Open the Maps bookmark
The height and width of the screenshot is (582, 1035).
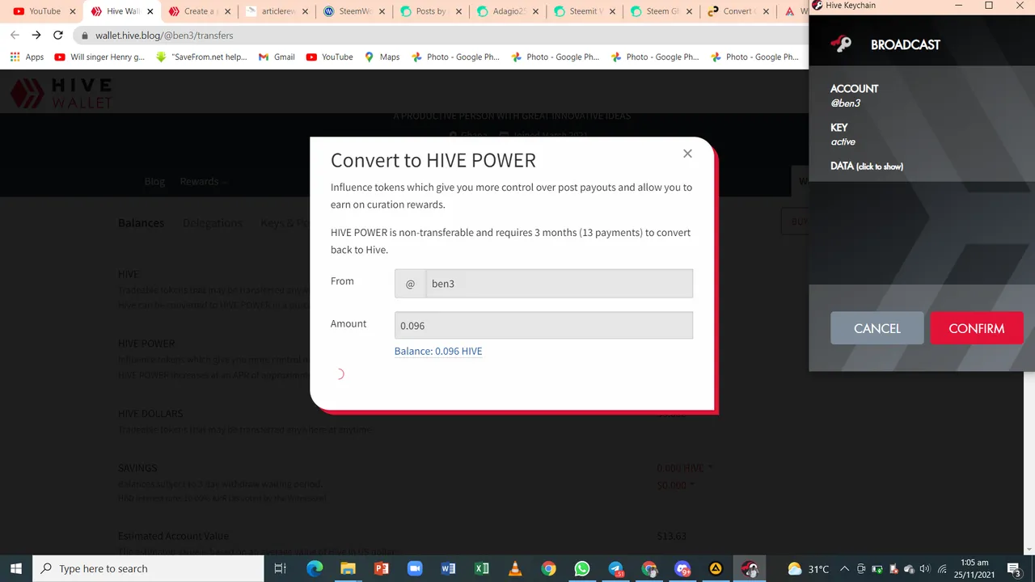coord(382,57)
